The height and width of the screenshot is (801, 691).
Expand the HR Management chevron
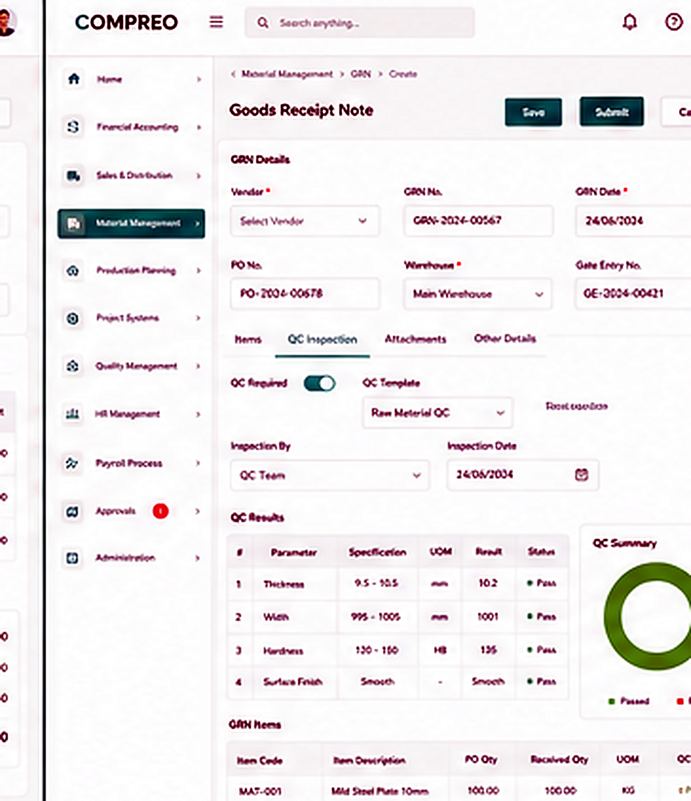198,414
